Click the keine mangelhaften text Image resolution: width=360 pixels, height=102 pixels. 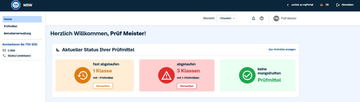point(269,71)
